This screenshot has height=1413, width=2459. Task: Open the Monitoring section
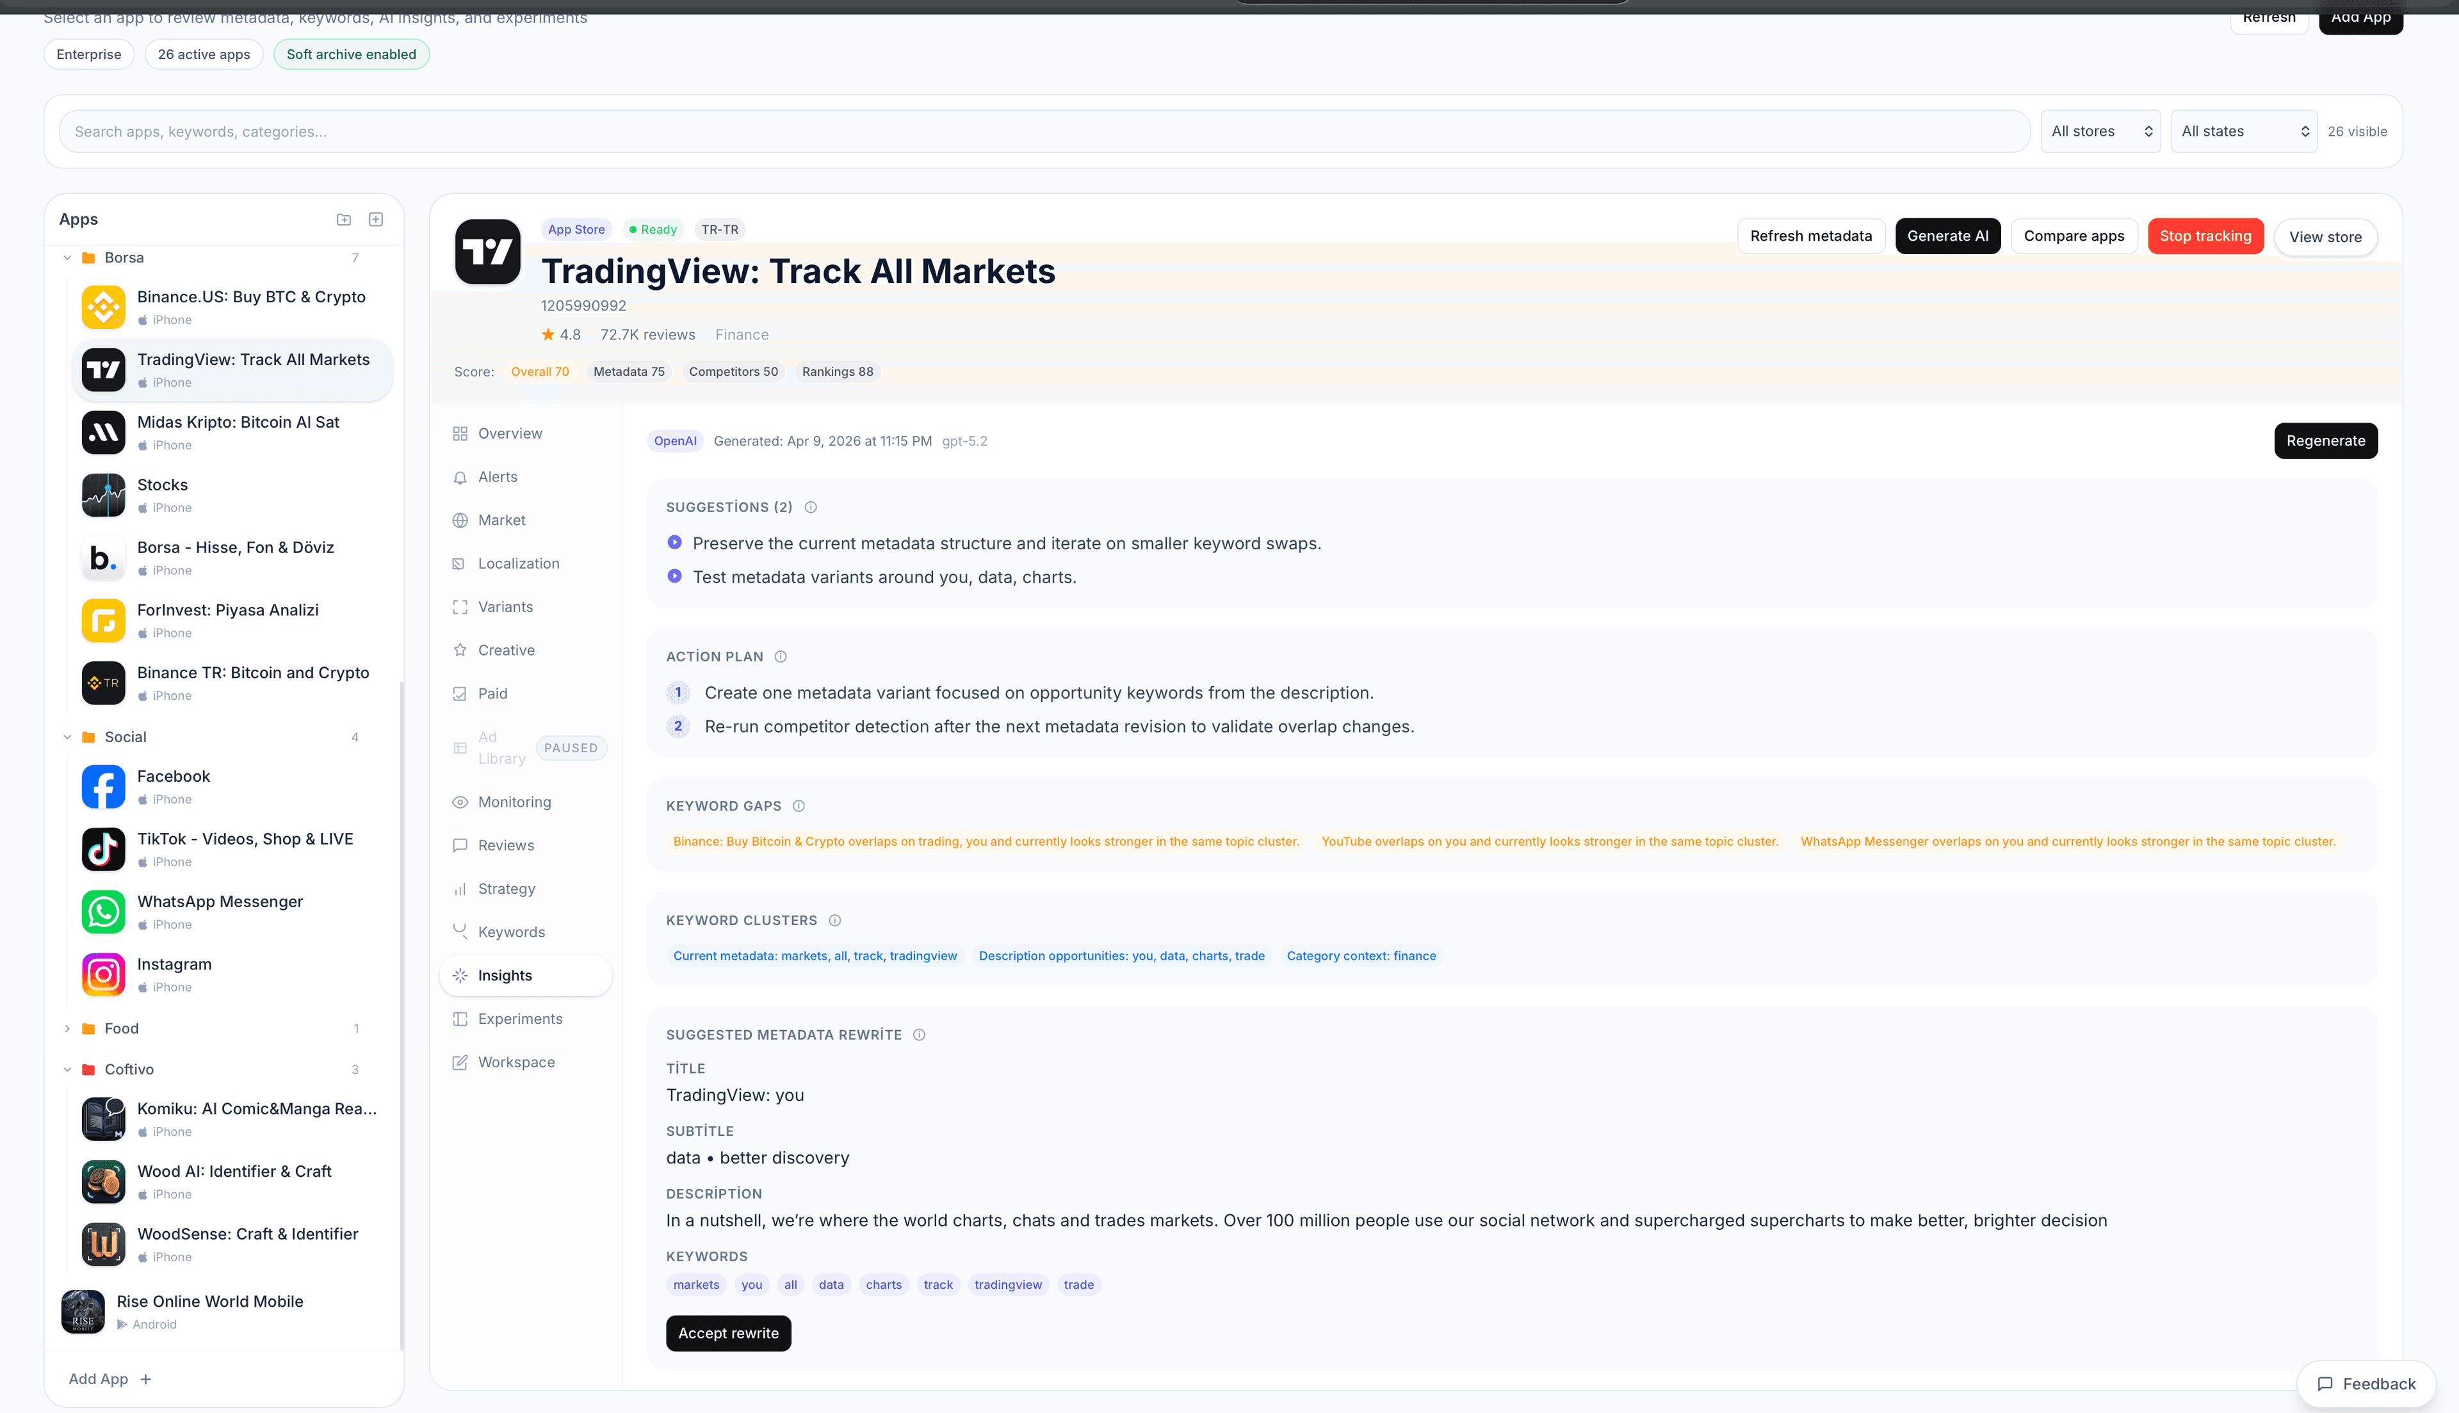[x=525, y=802]
